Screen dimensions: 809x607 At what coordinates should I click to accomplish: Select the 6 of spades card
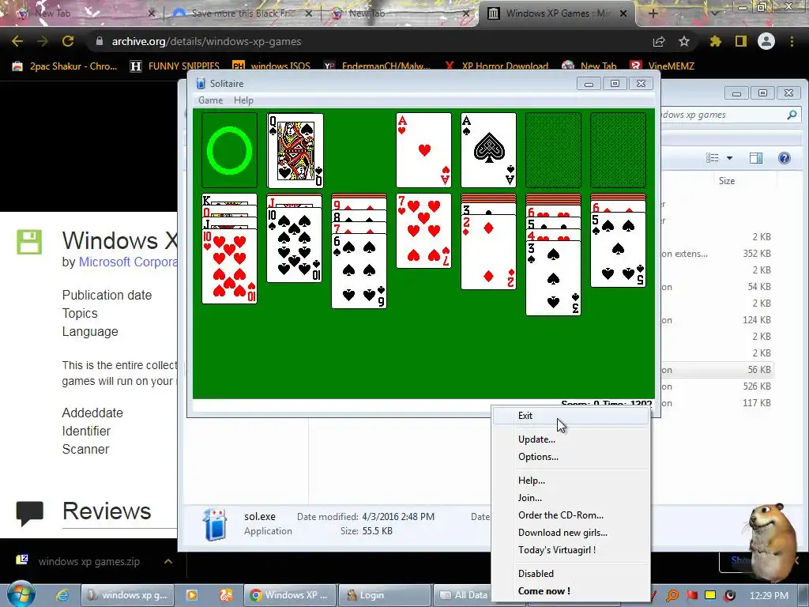point(359,271)
